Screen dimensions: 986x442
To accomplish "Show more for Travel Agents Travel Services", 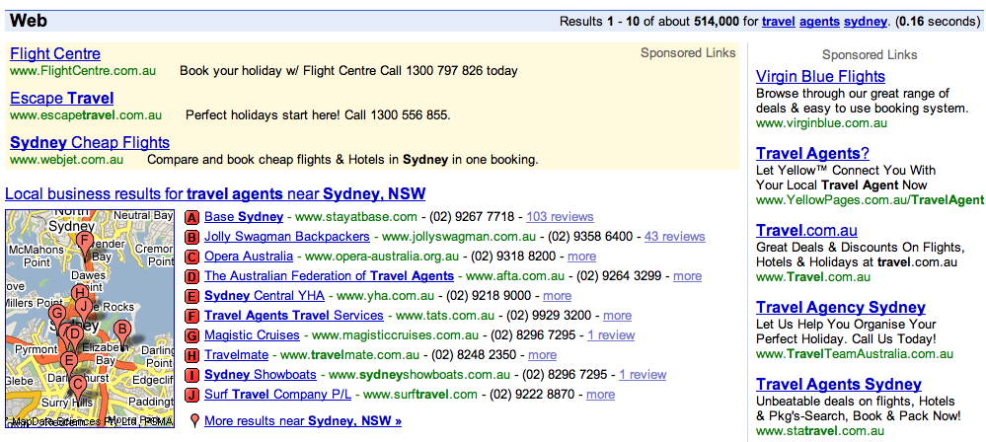I will click(618, 315).
